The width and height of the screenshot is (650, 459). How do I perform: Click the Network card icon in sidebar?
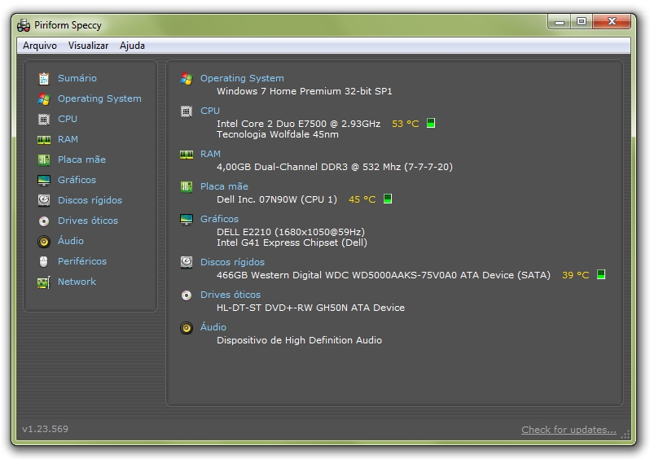click(44, 282)
